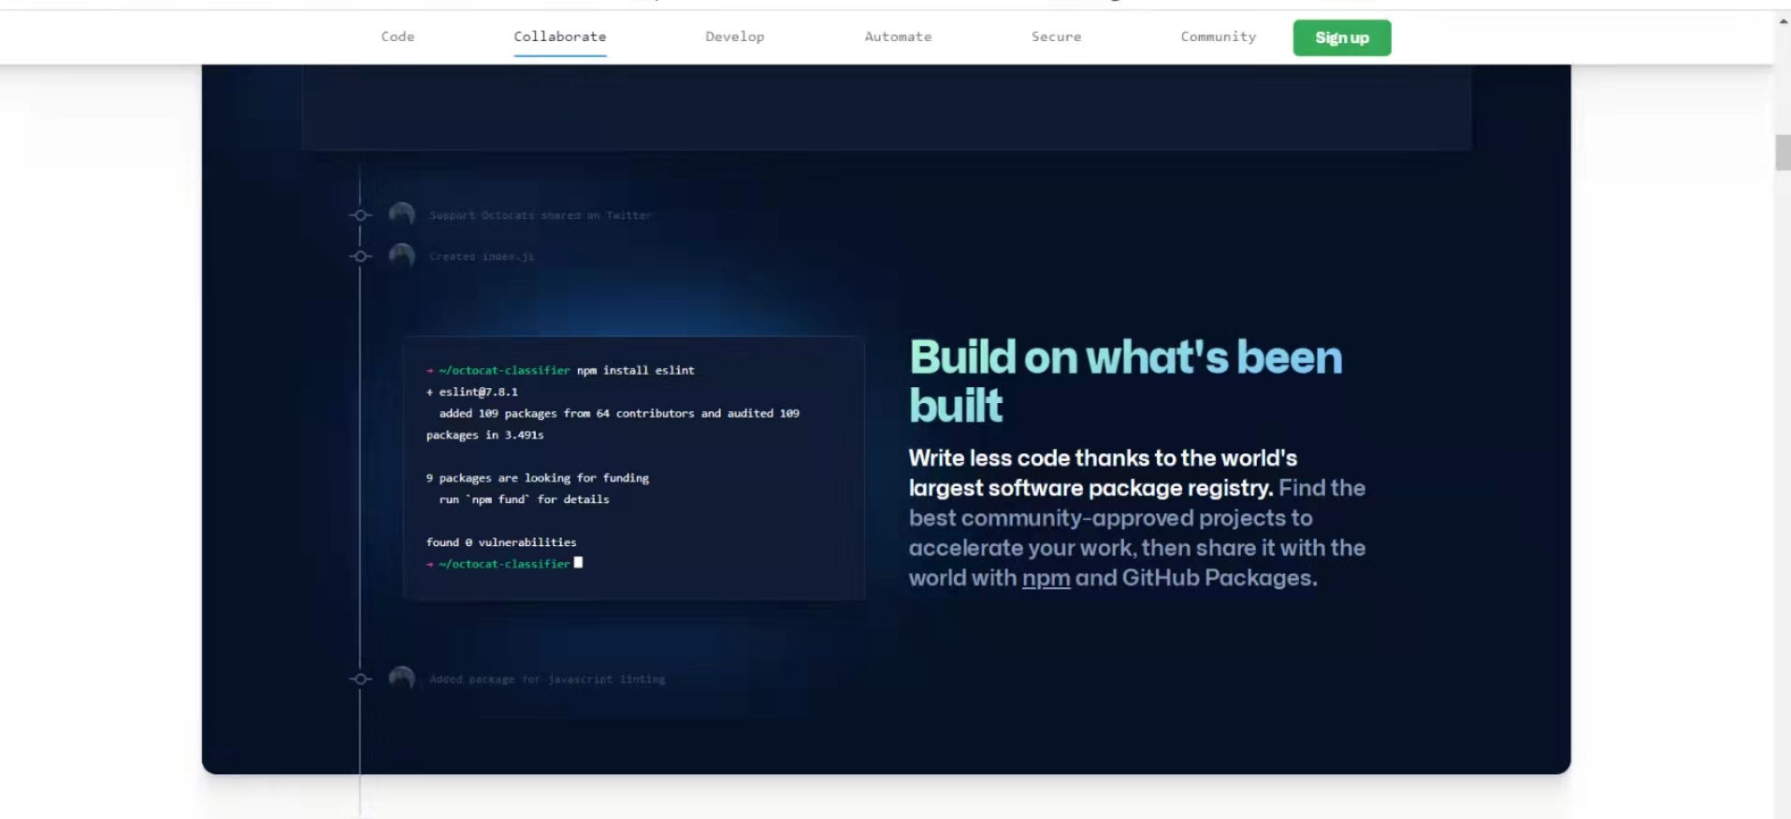Click commit node icon for 'Support Octocats' entry
The width and height of the screenshot is (1791, 819).
[x=360, y=215]
